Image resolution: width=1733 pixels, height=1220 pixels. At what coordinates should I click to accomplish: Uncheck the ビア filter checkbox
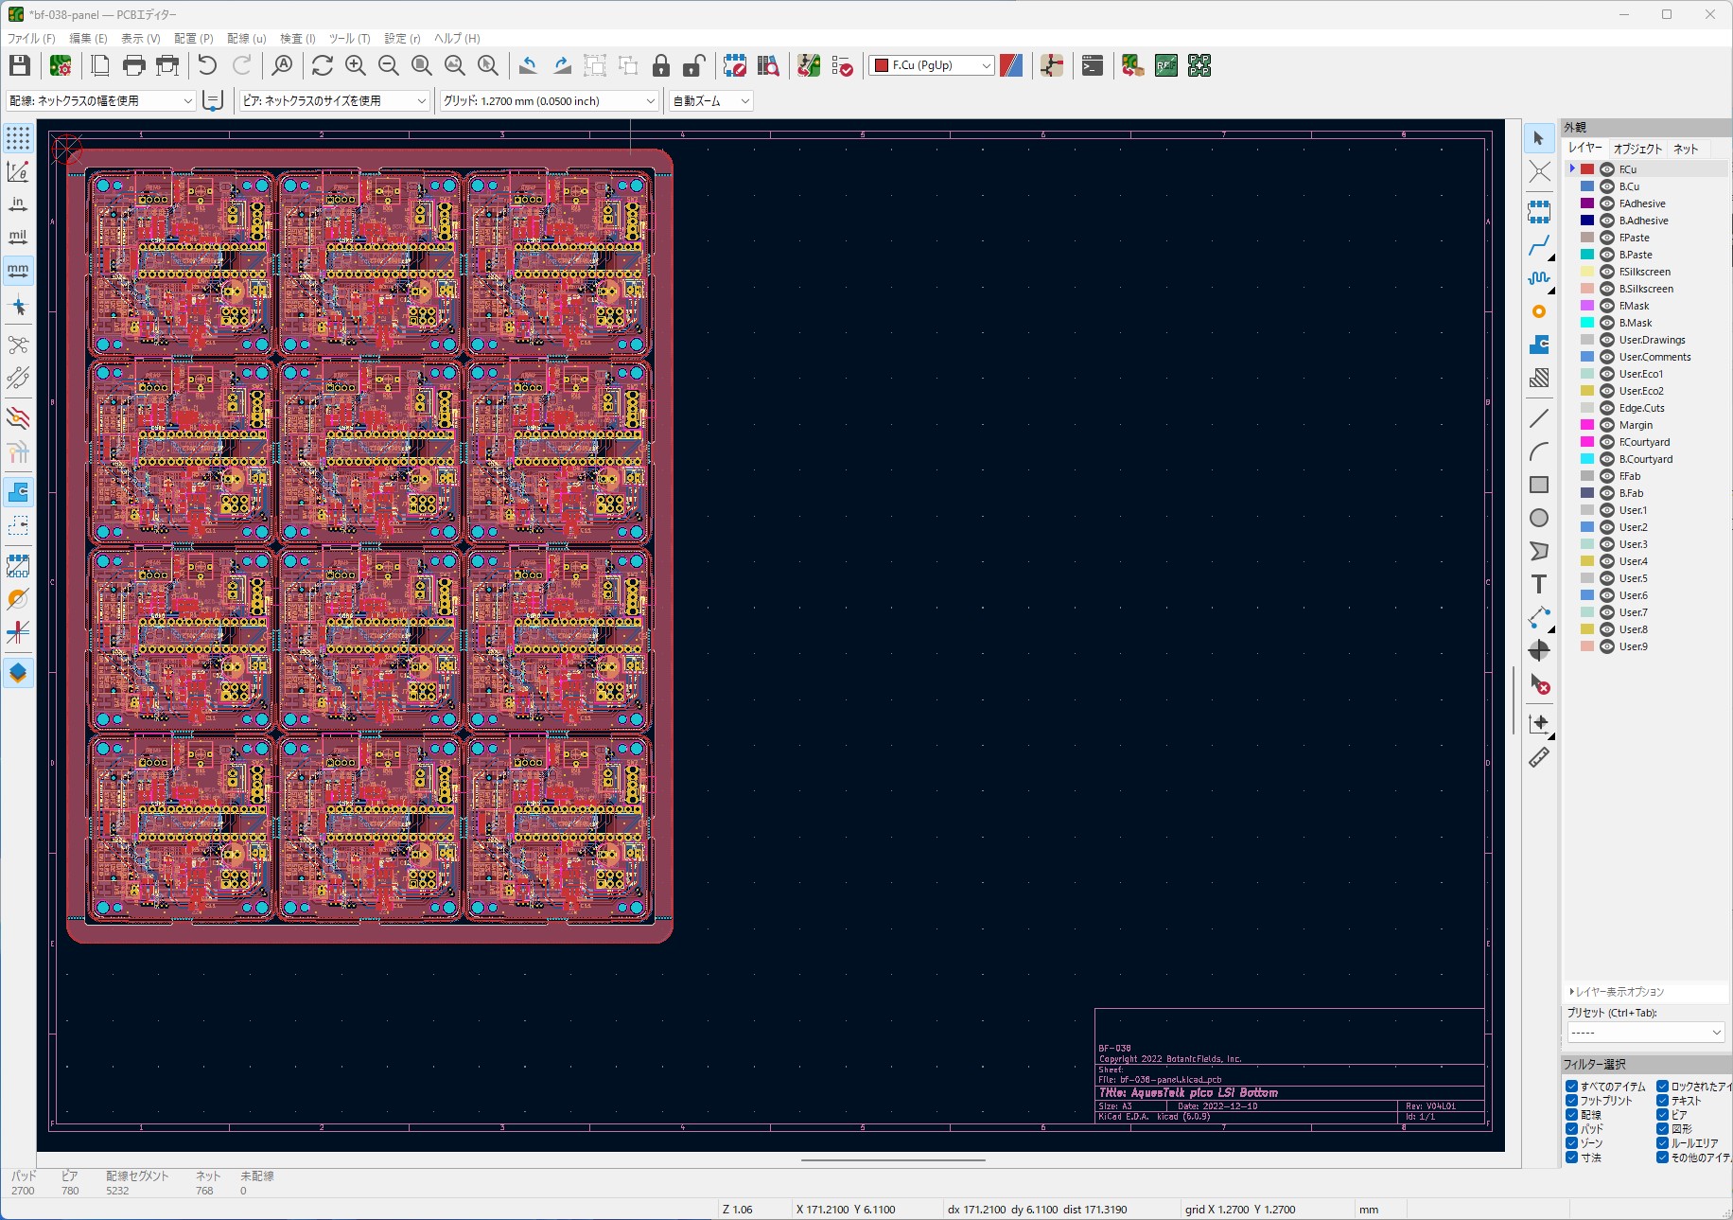pyautogui.click(x=1661, y=1115)
